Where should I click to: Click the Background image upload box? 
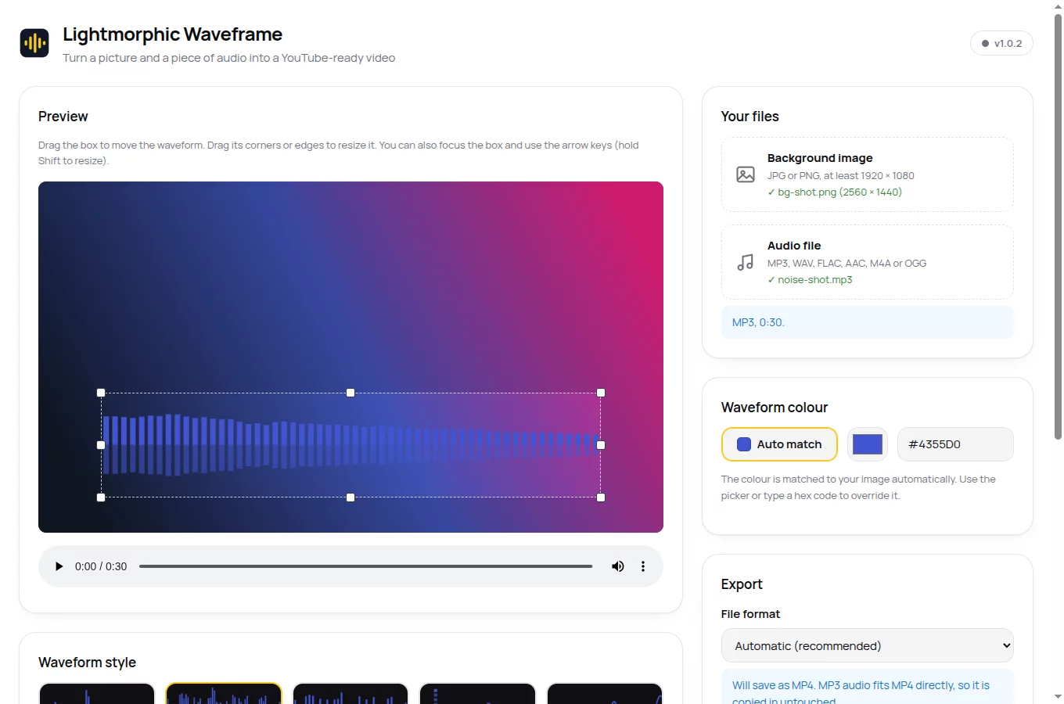(x=867, y=174)
